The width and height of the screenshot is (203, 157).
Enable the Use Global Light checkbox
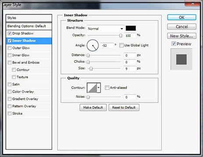[121, 45]
